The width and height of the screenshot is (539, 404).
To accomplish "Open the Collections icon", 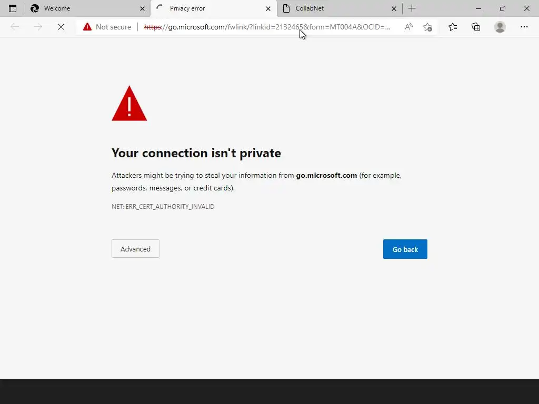I will click(476, 27).
